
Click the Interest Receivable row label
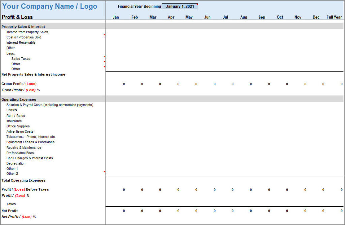click(21, 43)
